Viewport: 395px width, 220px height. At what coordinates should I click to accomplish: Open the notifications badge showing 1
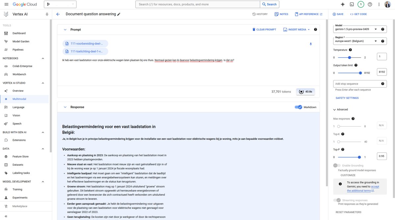click(x=361, y=4)
